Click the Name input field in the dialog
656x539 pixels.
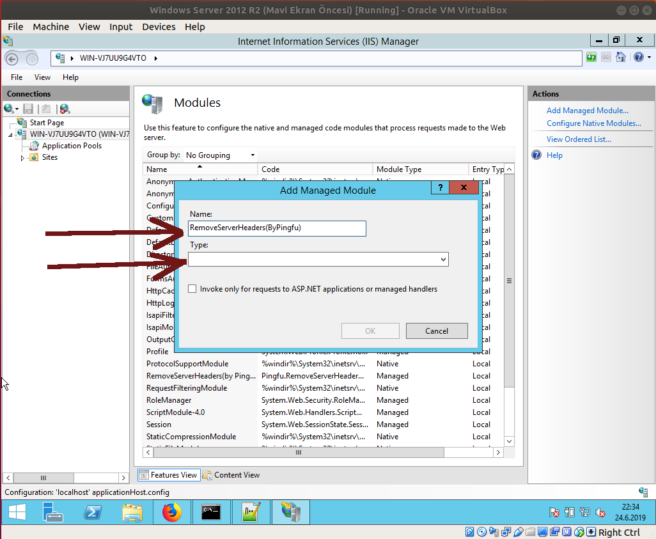point(277,228)
